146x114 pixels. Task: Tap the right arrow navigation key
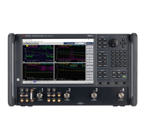tap(125, 43)
